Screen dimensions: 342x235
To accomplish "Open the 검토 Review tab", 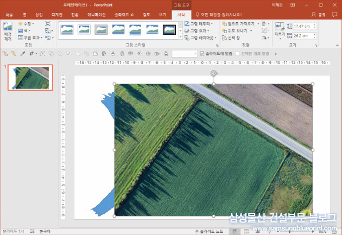I will (147, 15).
